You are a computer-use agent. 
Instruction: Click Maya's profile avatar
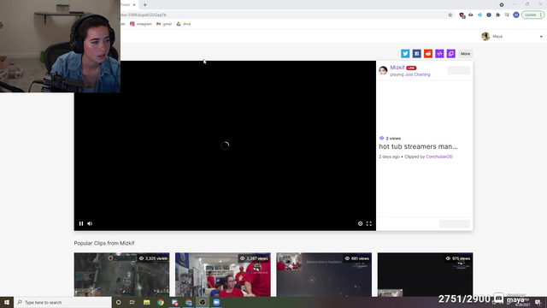point(485,36)
